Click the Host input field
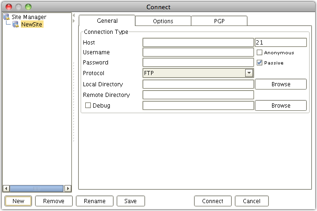The height and width of the screenshot is (211, 317). click(198, 43)
